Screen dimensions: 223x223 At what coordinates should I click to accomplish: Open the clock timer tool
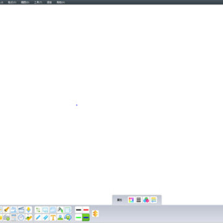pos(21,217)
